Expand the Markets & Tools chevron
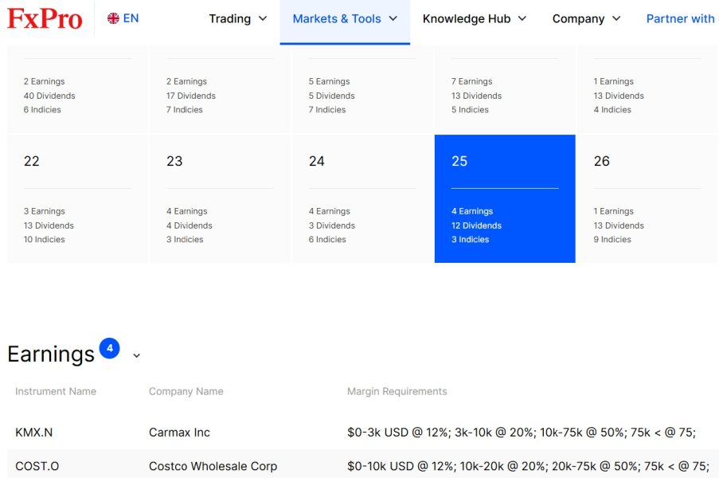 tap(393, 19)
